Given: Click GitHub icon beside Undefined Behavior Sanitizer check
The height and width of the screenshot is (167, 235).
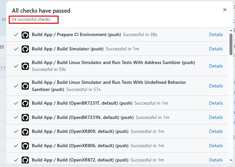Looking at the screenshot, I should click(25, 86).
